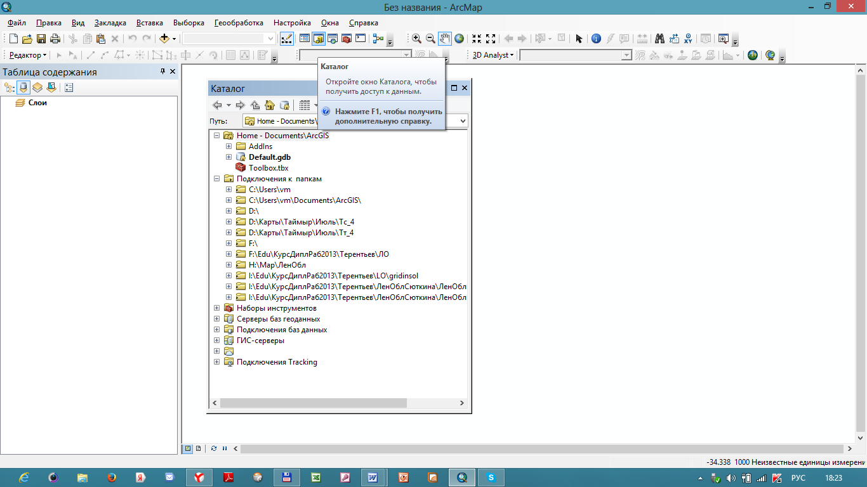Expand Default.gdb geodatabase

[x=228, y=157]
